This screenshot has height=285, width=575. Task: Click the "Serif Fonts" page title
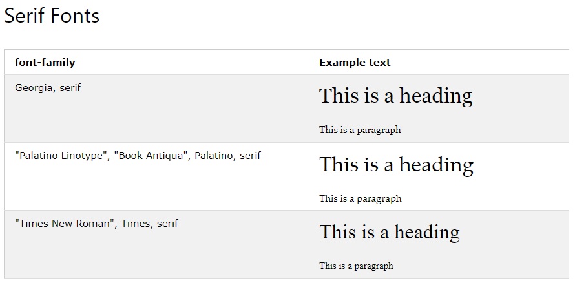pos(52,16)
